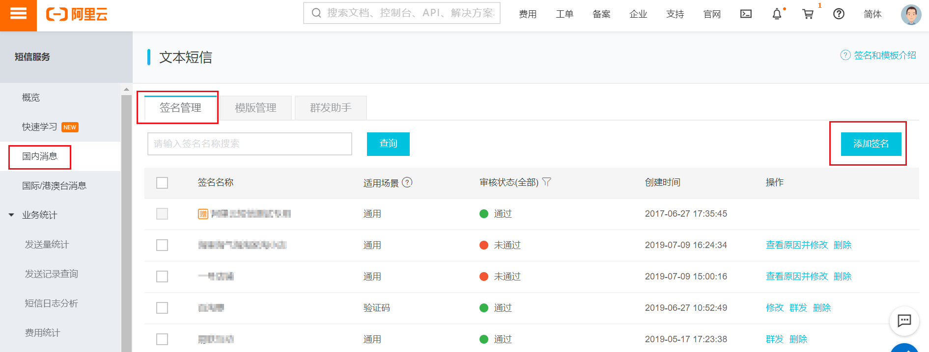
Task: Open the user avatar profile
Action: tap(910, 14)
